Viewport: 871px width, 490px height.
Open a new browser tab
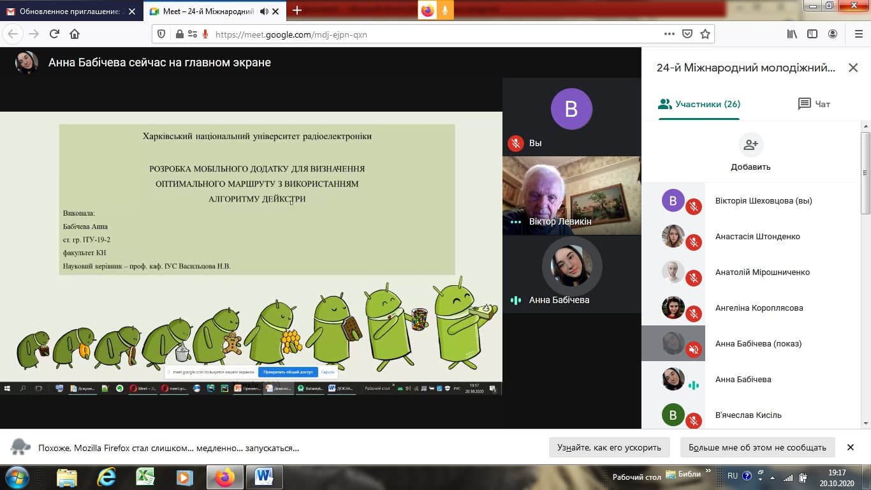pos(296,11)
